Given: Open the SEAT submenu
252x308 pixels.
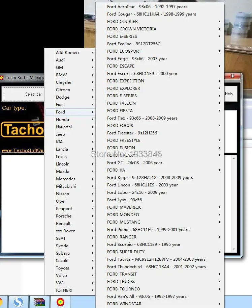Looking at the screenshot, I should (x=70, y=238).
